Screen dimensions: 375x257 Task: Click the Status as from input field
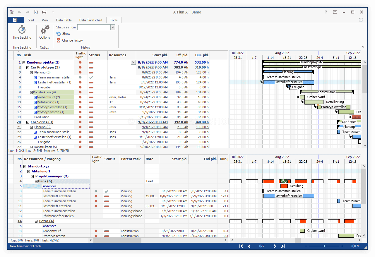pos(94,27)
